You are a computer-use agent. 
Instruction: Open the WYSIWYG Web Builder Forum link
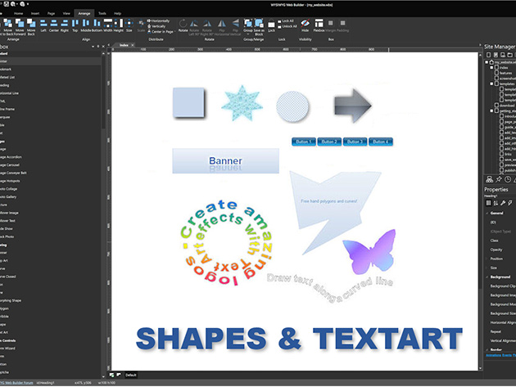pos(16,383)
